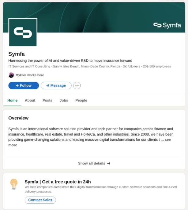This screenshot has width=188, height=210.
Task: Expand overview with see more
Action: click(x=13, y=145)
